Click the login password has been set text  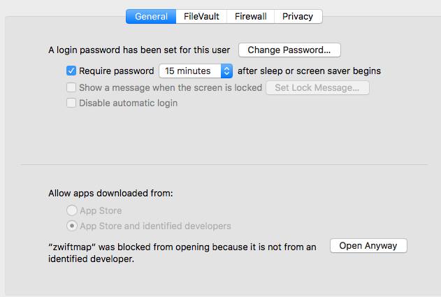coord(139,50)
